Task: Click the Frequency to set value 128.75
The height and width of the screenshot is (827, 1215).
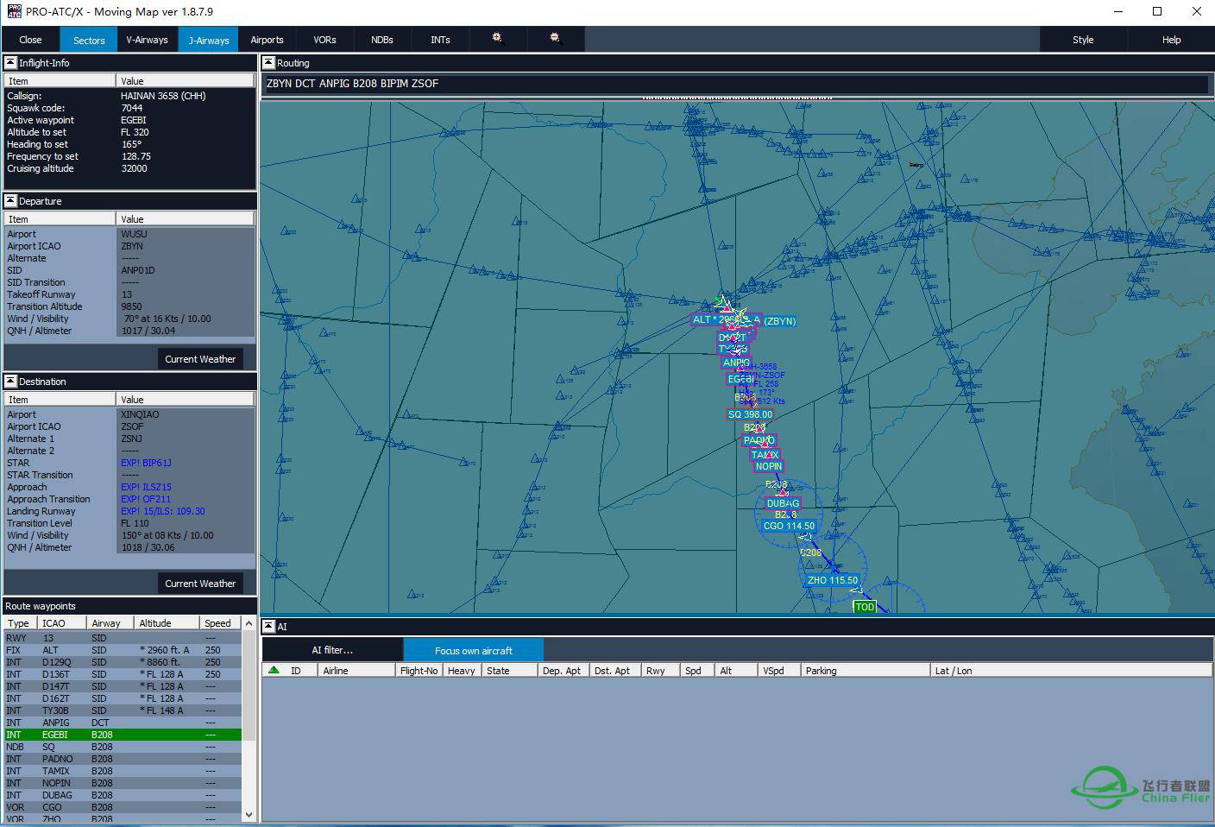Action: pyautogui.click(x=136, y=156)
